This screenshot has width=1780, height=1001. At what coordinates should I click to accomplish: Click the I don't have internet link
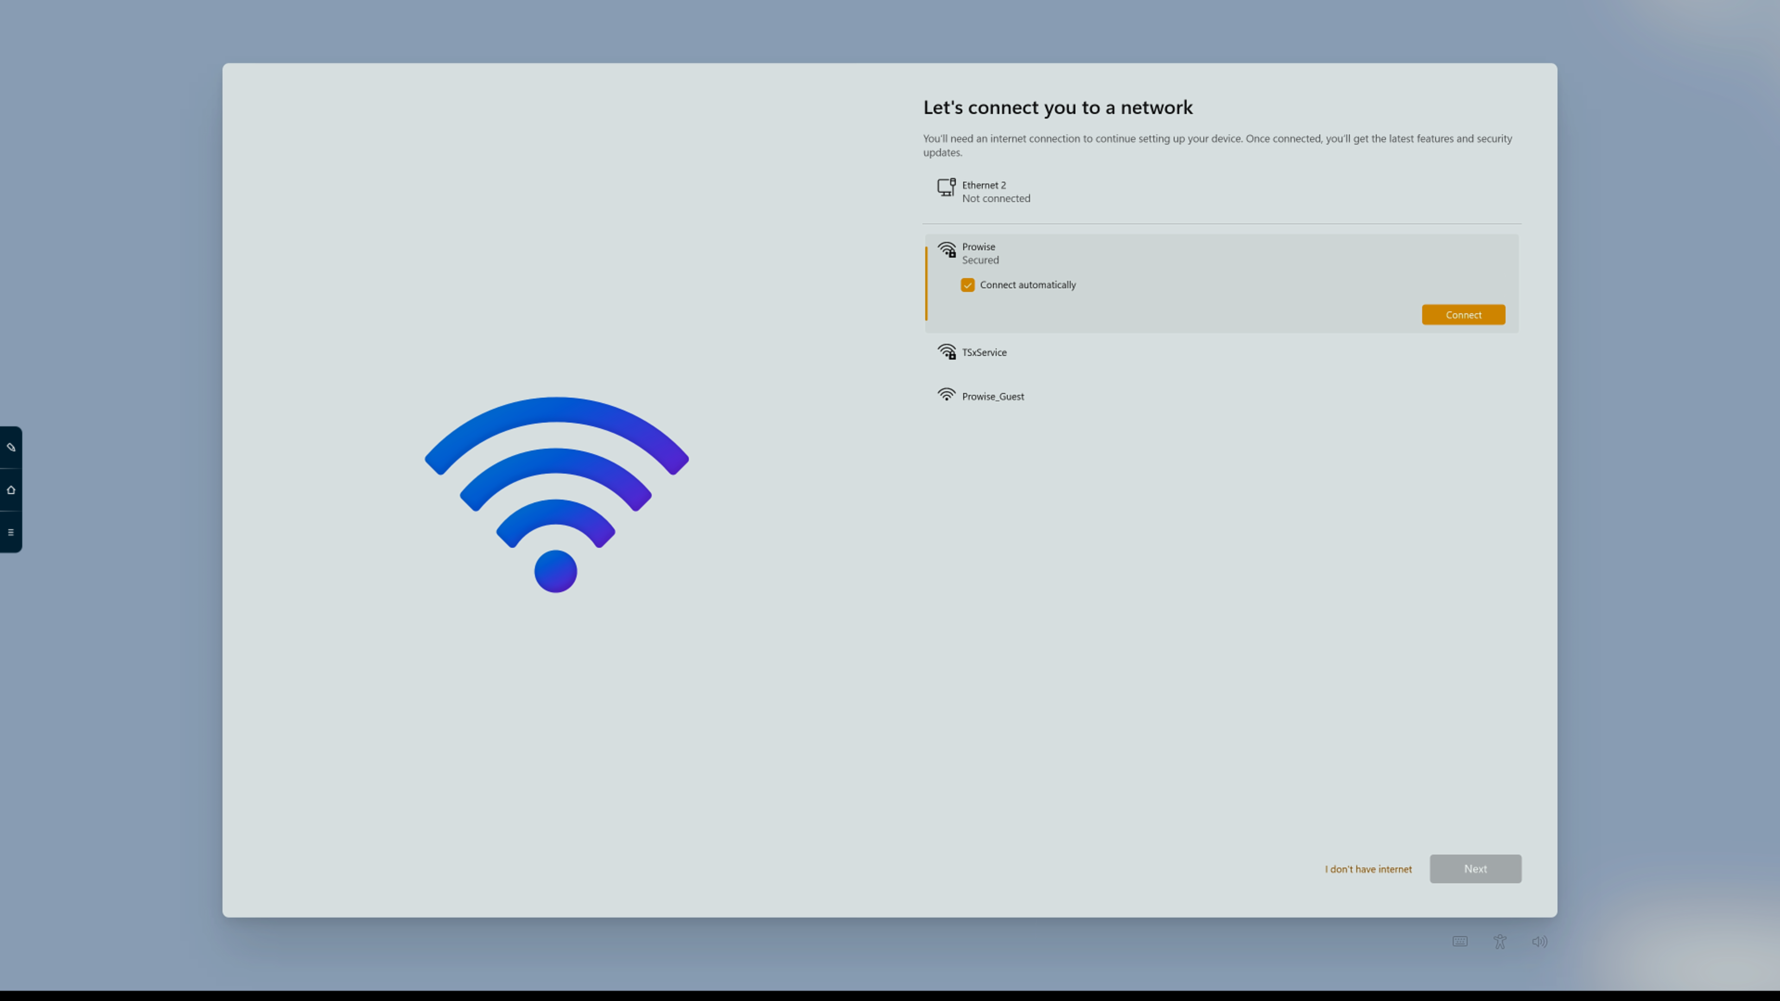(x=1368, y=869)
